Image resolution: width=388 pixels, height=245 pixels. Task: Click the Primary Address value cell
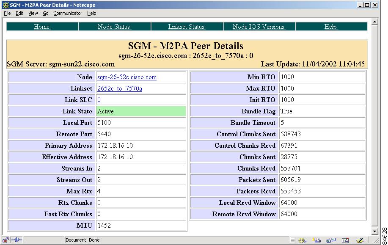coord(141,146)
